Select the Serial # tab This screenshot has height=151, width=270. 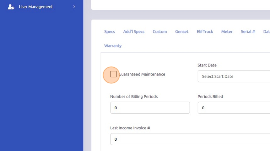pos(248,32)
